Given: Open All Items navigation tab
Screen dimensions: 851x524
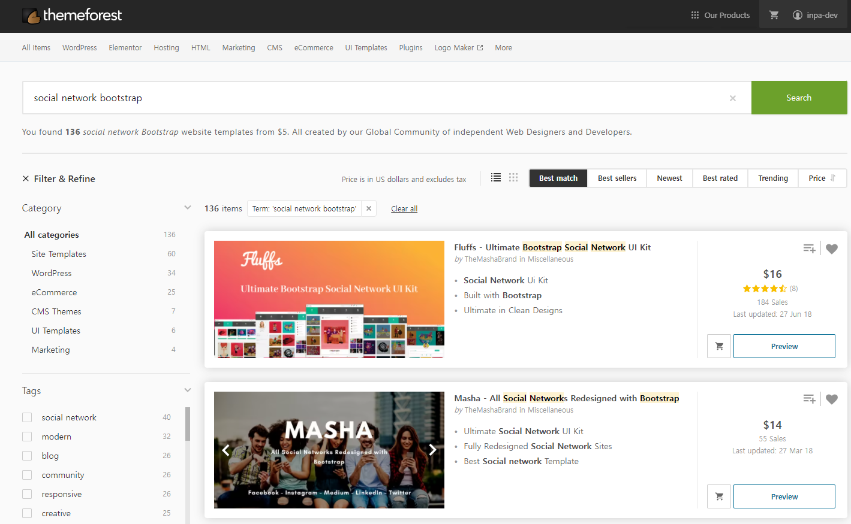Looking at the screenshot, I should point(36,48).
